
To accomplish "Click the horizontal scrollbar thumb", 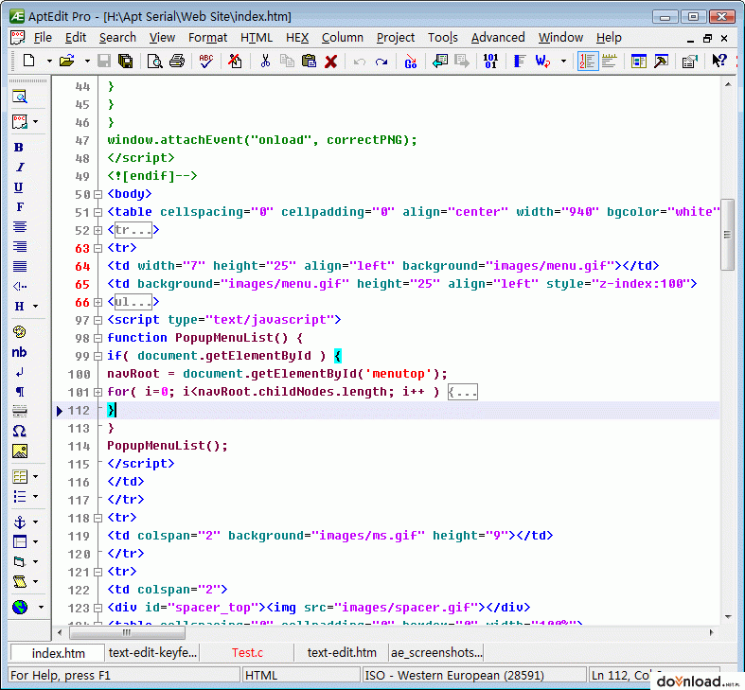I will pyautogui.click(x=127, y=632).
